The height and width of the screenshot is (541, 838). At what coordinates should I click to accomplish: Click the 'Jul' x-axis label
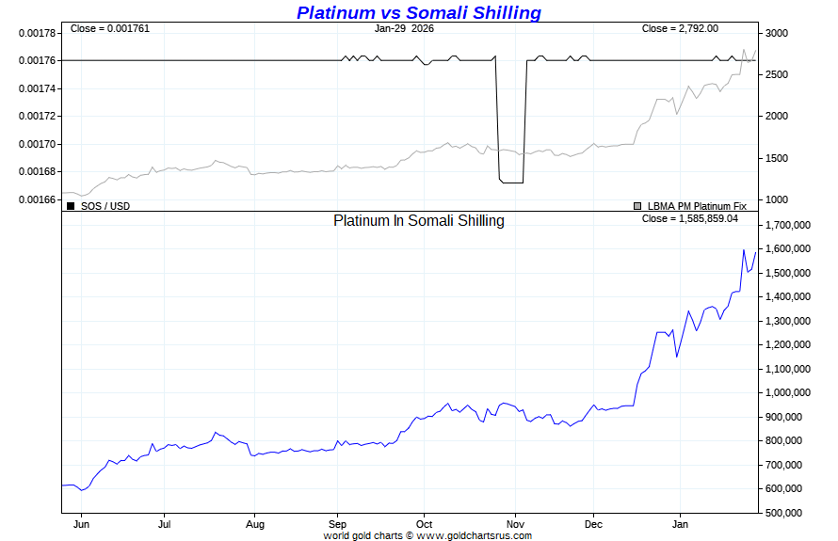point(164,524)
